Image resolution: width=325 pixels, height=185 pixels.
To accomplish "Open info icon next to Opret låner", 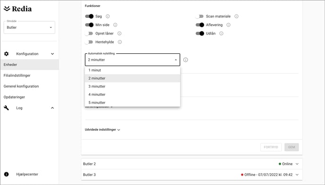I will tap(120, 34).
